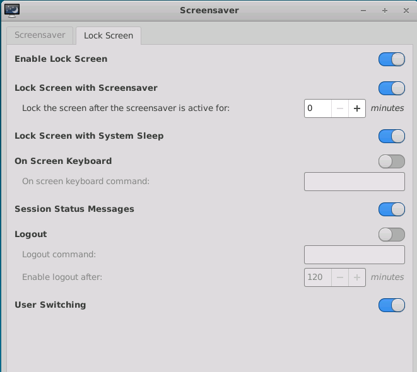Turn off Lock Screen with System Sleep

pos(391,136)
